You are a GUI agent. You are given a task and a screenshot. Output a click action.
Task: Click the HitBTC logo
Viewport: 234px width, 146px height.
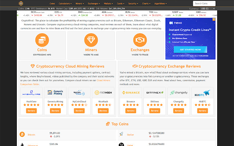coord(203,93)
